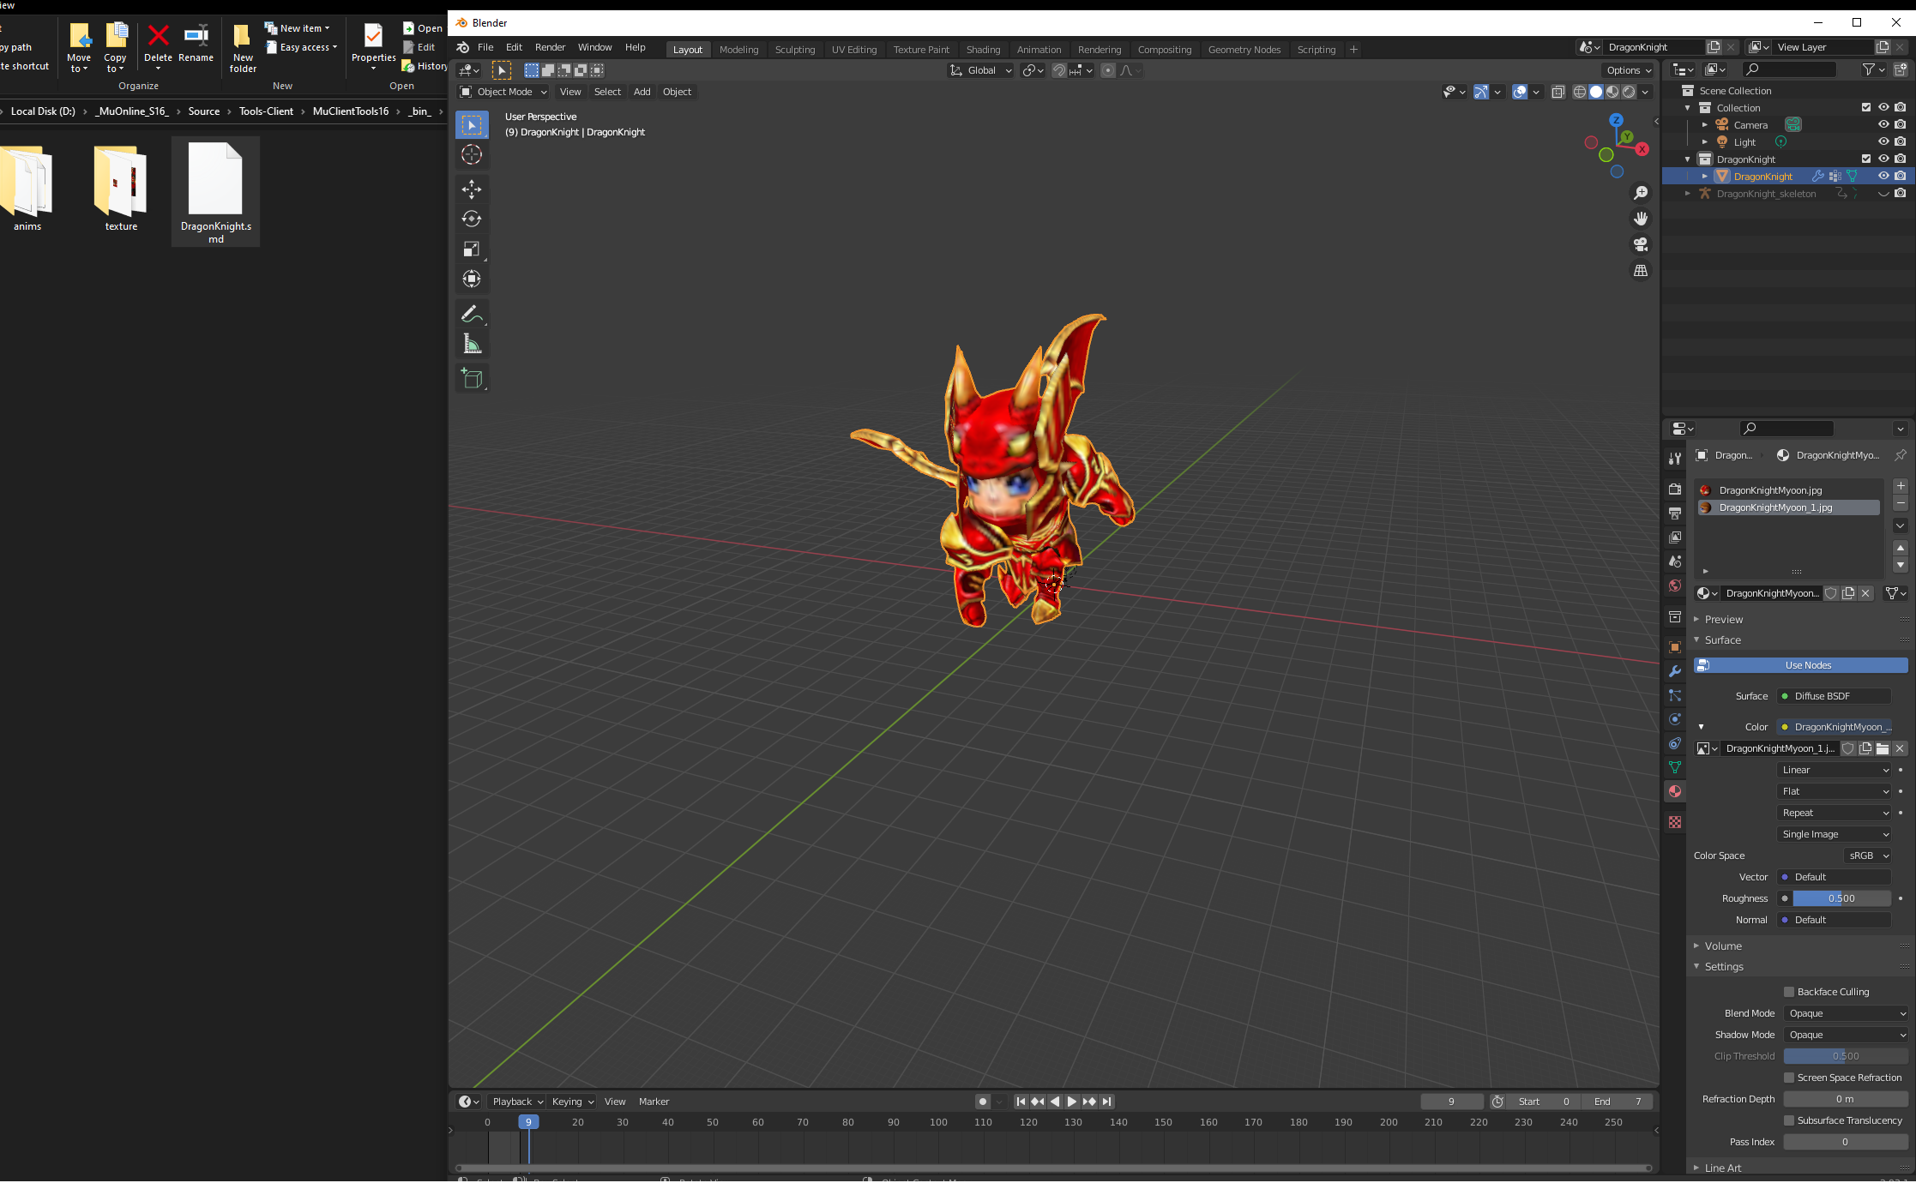Screen dimensions: 1916x1183
Task: Enable Screen Space Refraction checkbox
Action: point(1789,1078)
